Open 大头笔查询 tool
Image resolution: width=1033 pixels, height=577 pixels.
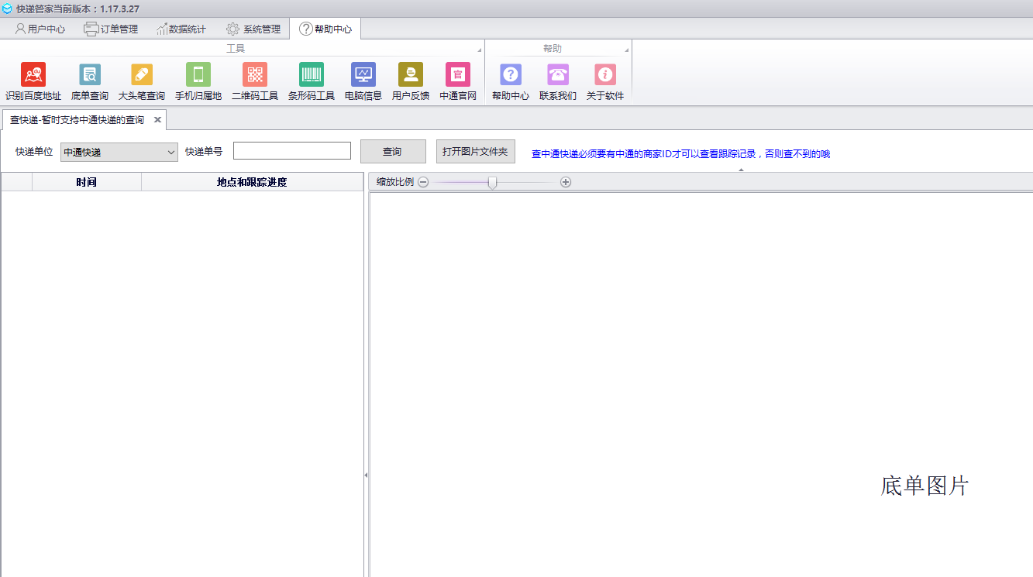[142, 75]
